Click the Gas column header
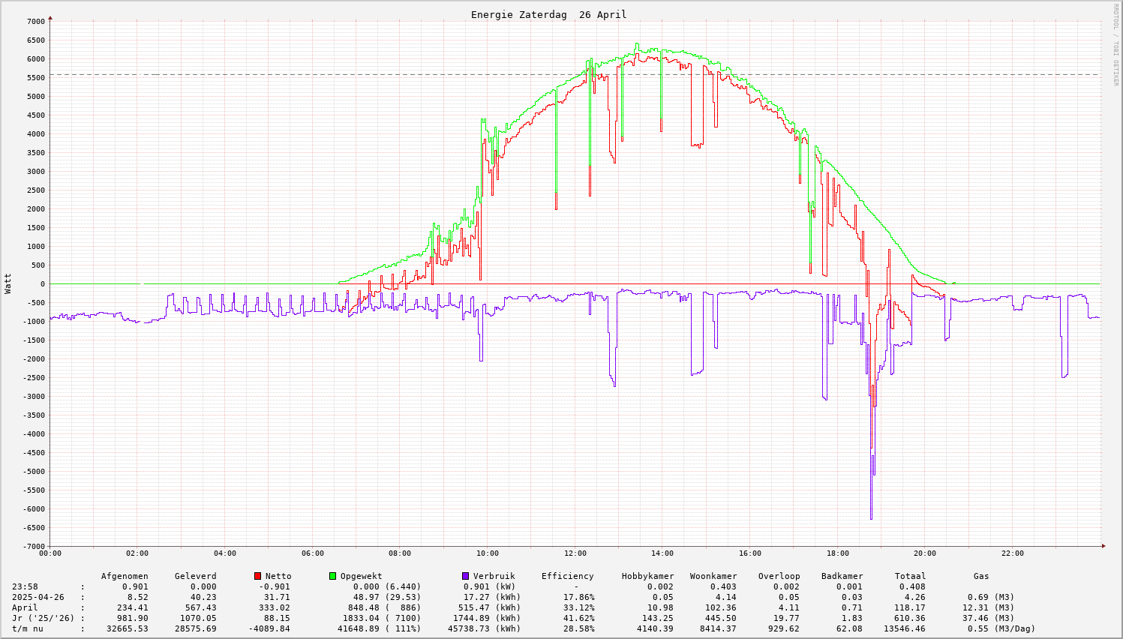 pyautogui.click(x=981, y=576)
